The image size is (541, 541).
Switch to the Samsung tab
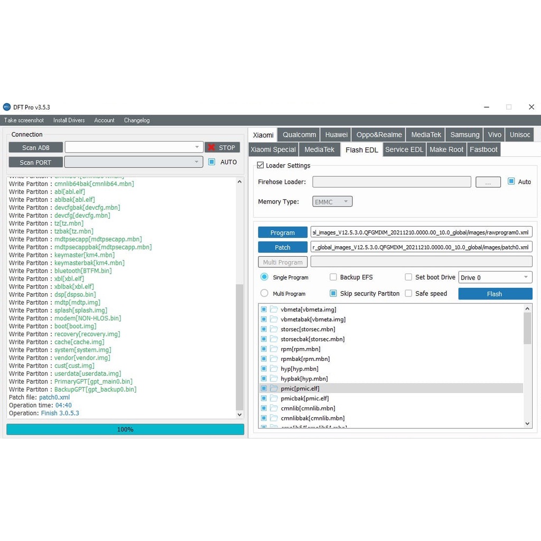tap(464, 135)
